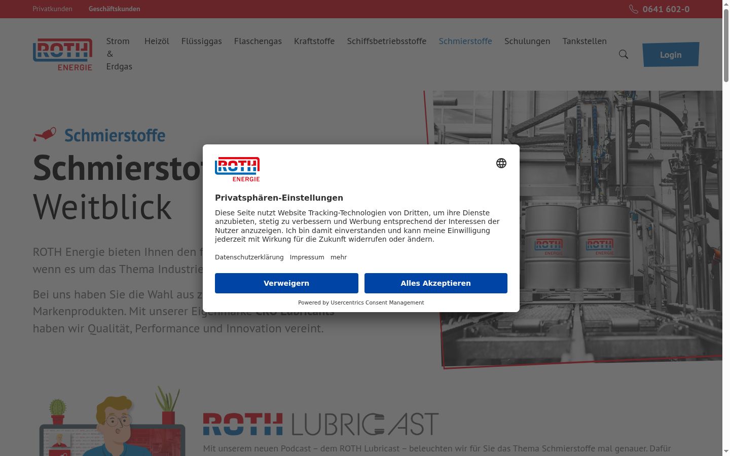Accept all cookies with Alles Akzeptieren
730x456 pixels.
click(x=436, y=283)
